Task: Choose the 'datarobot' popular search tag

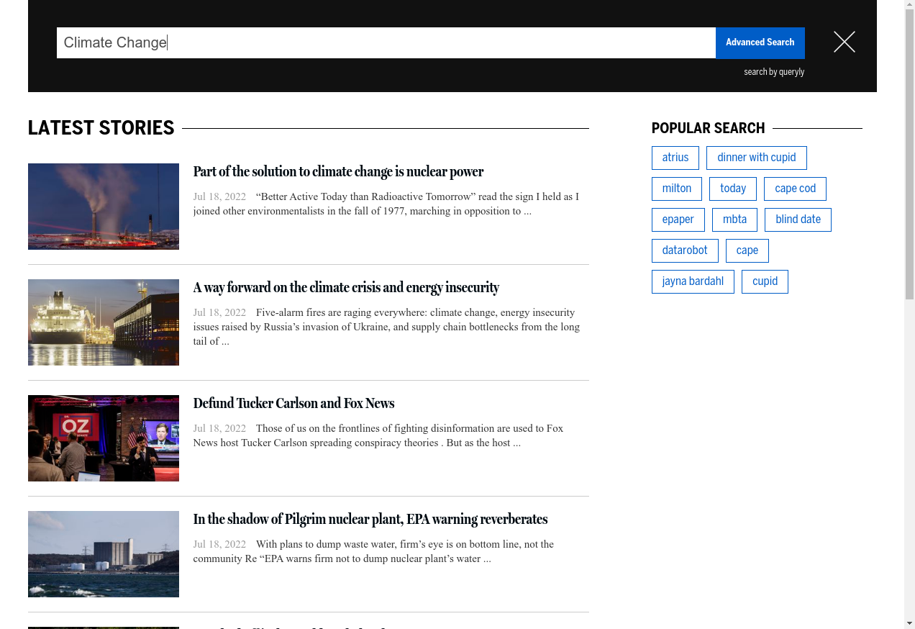Action: pyautogui.click(x=684, y=250)
